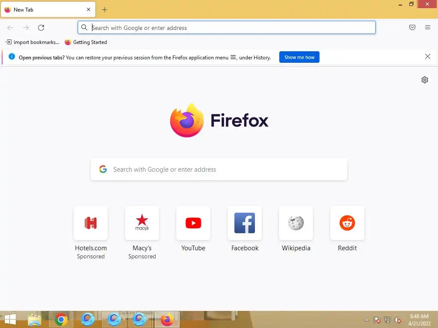
Task: Open File Explorer from the taskbar
Action: (x=35, y=319)
